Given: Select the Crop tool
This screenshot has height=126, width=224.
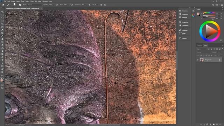Looking at the screenshot, I should pos(2,24).
